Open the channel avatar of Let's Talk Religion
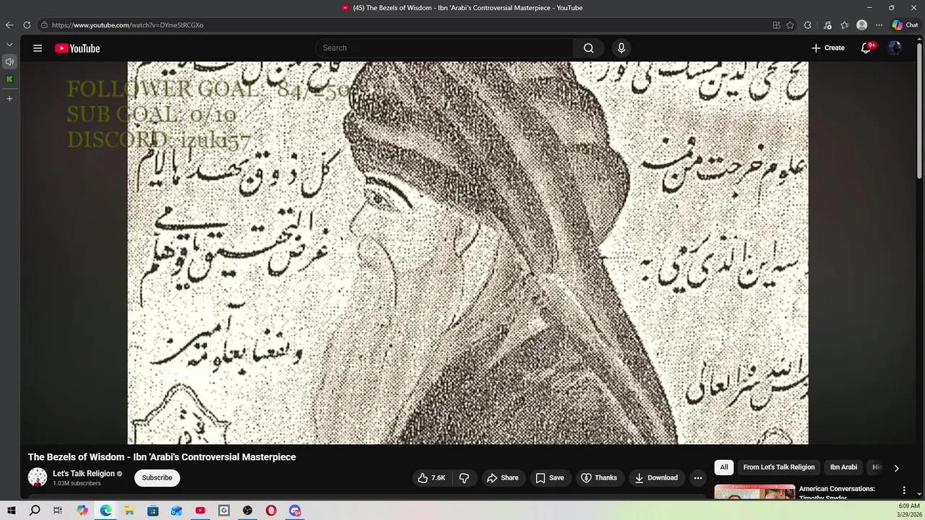Viewport: 925px width, 520px height. click(x=38, y=477)
